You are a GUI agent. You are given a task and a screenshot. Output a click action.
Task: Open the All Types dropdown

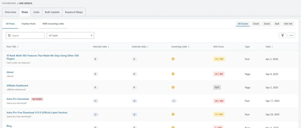[71, 35]
